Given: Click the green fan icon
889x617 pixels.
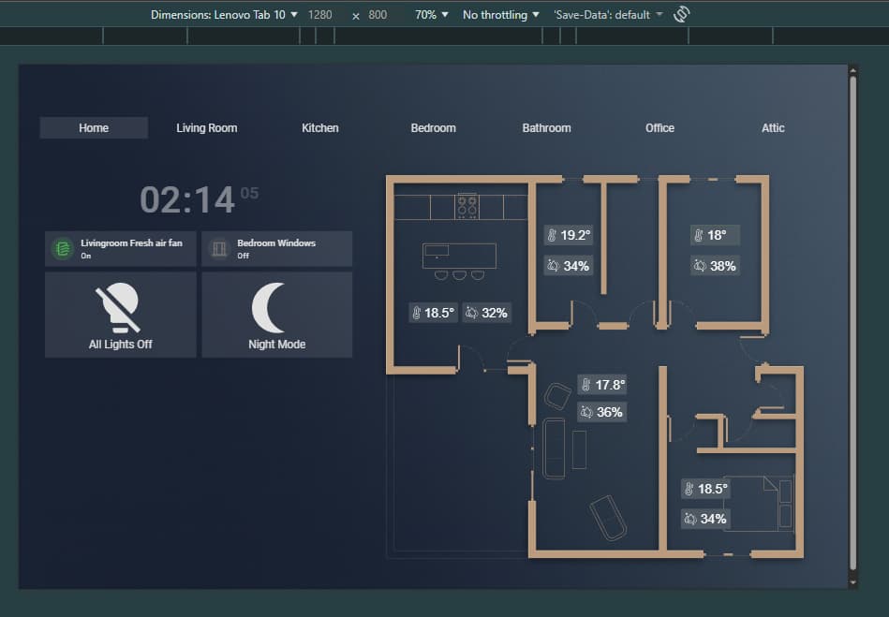Looking at the screenshot, I should click(63, 249).
